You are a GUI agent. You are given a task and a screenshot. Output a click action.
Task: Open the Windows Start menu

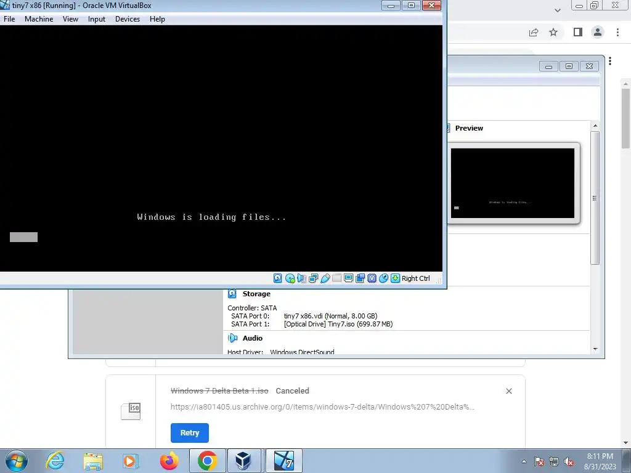(x=17, y=461)
